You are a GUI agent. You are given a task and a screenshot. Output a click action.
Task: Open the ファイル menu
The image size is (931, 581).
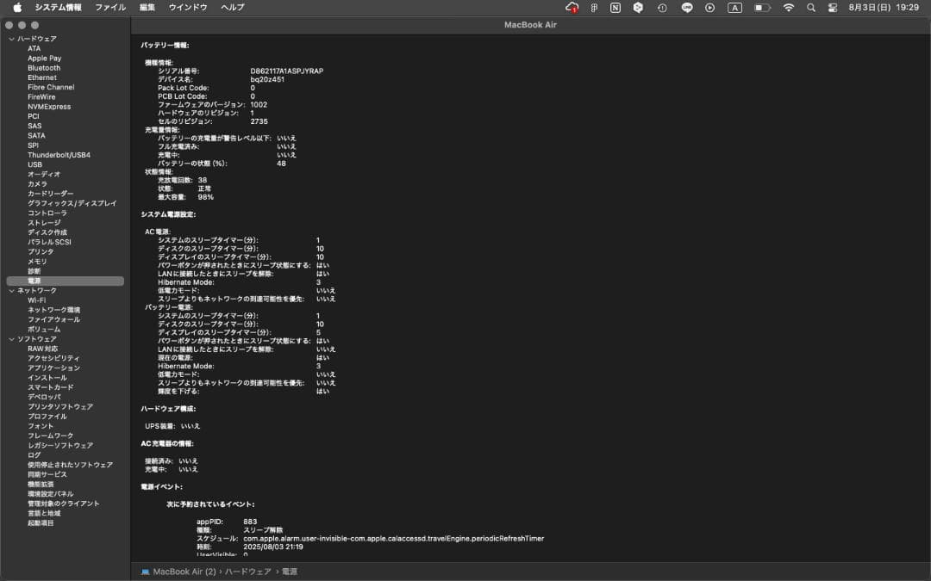click(x=109, y=7)
